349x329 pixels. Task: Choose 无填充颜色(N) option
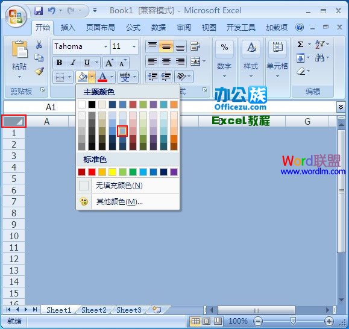128,186
